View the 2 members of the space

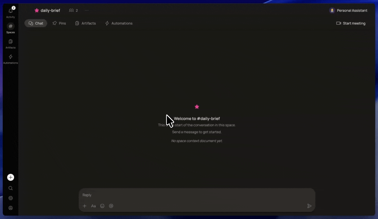point(74,10)
